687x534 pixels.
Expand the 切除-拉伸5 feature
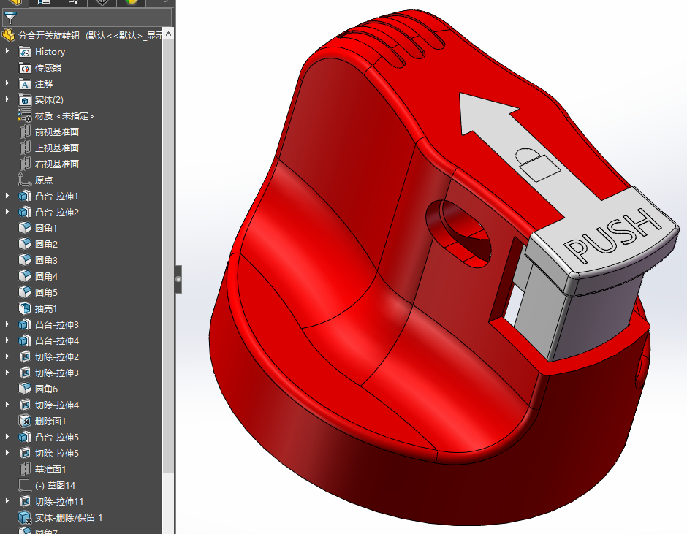pyautogui.click(x=7, y=452)
